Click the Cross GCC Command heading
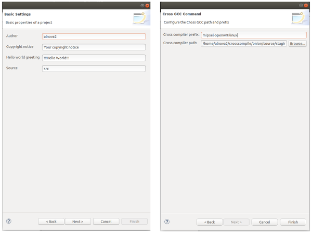 (x=181, y=14)
